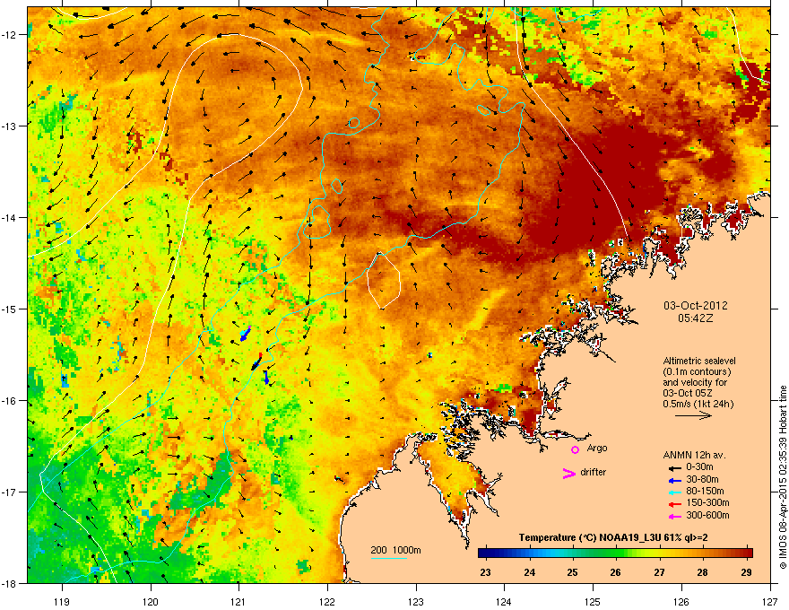Screen dimensions: 789x610
Task: Click the latitude axis label -12
Action: pos(9,34)
